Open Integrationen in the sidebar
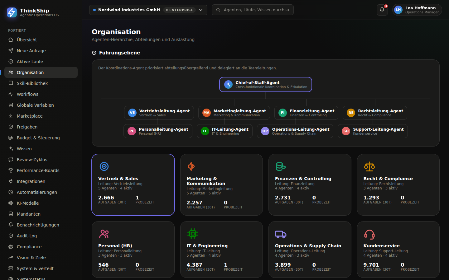The width and height of the screenshot is (449, 280). click(x=41, y=181)
